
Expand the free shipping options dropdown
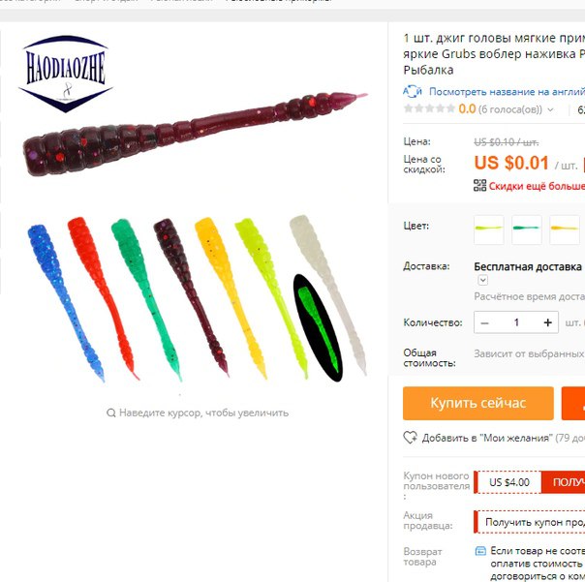pyautogui.click(x=482, y=280)
